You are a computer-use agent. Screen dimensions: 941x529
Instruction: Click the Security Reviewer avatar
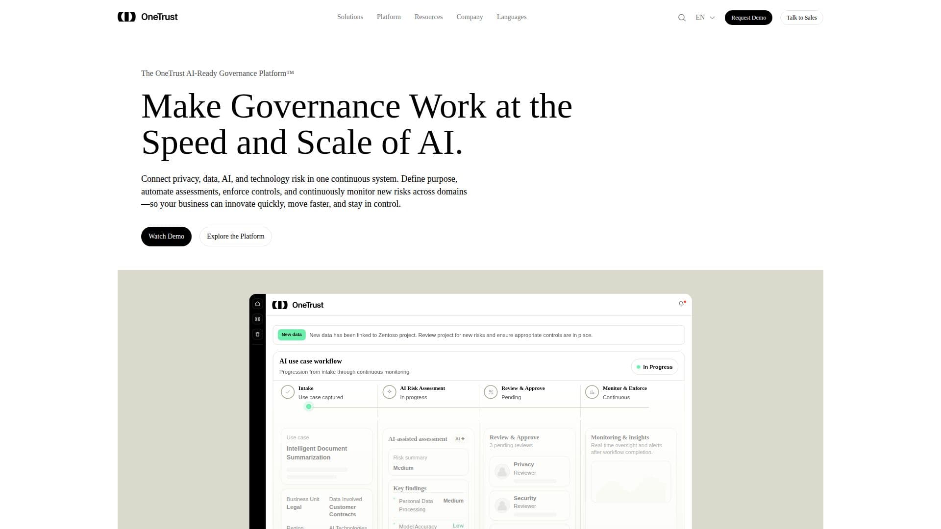(502, 505)
